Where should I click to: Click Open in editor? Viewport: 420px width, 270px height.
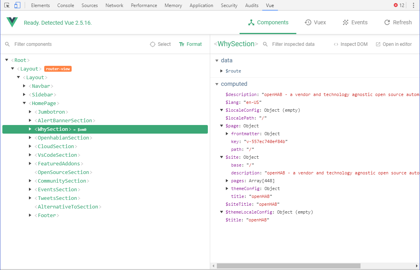pyautogui.click(x=394, y=44)
